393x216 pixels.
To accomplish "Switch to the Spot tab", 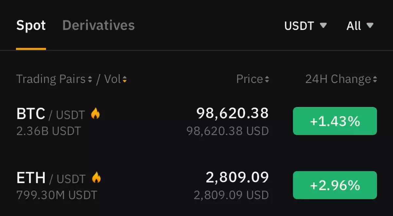I will 31,25.
